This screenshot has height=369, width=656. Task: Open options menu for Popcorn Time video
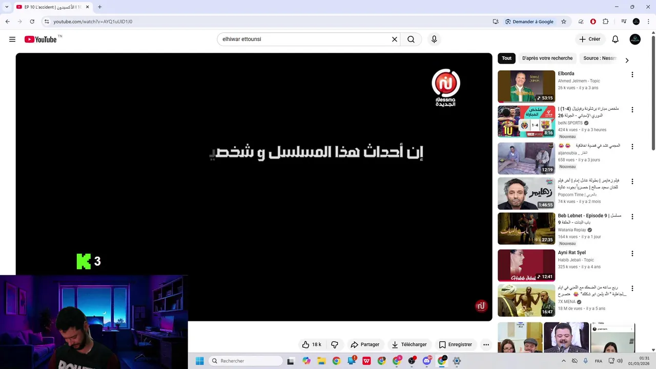632,181
